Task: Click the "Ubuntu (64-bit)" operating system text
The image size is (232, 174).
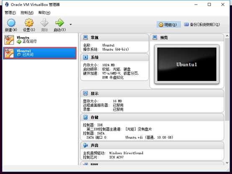Action: (x=116, y=49)
